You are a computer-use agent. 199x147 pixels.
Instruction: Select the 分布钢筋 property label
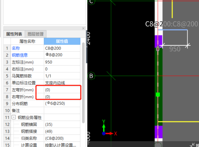click(x=20, y=104)
